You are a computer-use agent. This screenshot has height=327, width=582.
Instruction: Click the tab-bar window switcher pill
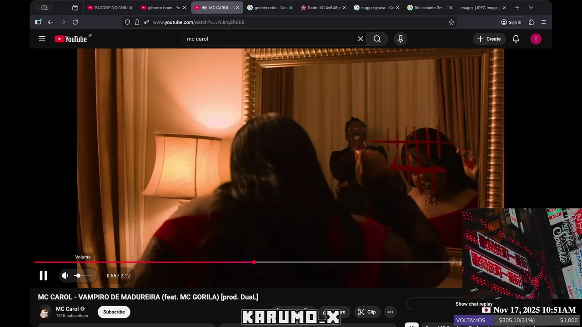[45, 8]
